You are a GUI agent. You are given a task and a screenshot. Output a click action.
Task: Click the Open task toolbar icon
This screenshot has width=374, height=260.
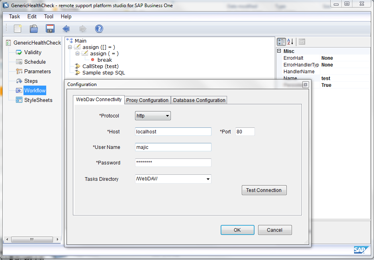point(33,29)
